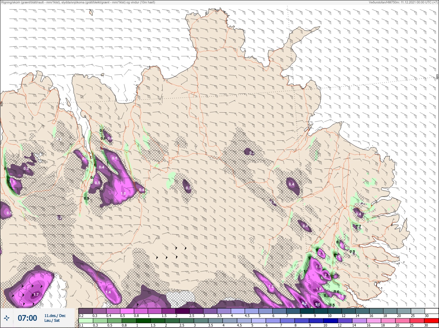The image size is (439, 328).
Task: Click the weekday text 'Lau./ Sat'
Action: [52, 321]
